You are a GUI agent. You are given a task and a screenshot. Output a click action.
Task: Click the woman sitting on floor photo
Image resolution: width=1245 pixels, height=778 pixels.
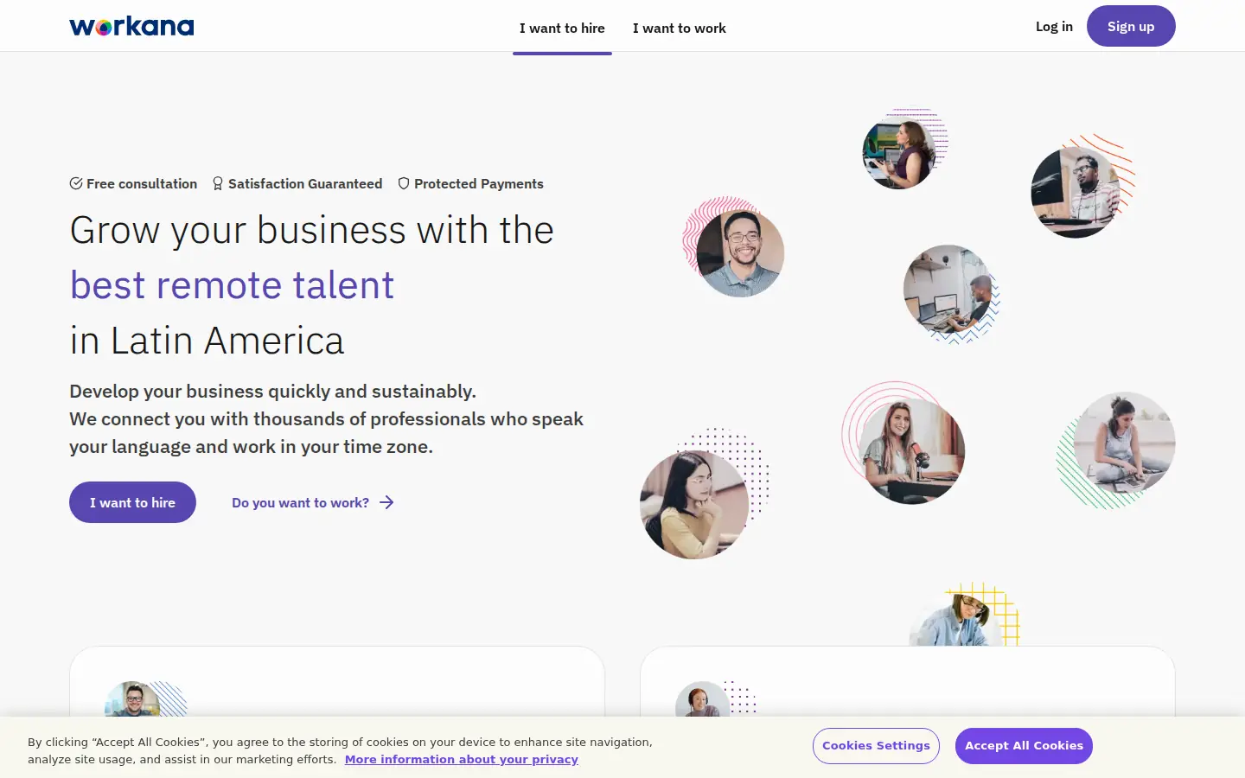pyautogui.click(x=1125, y=443)
